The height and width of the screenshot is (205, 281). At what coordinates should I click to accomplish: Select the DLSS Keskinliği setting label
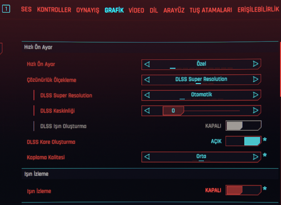(x=57, y=111)
